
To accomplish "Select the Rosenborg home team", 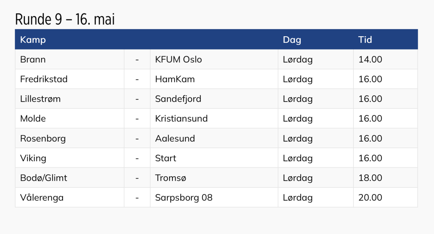I will [x=43, y=139].
